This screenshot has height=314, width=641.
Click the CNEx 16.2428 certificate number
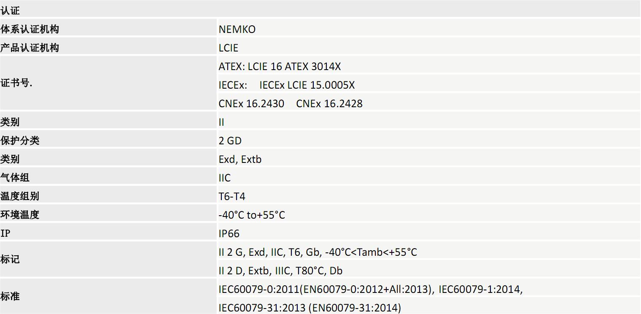click(x=329, y=103)
